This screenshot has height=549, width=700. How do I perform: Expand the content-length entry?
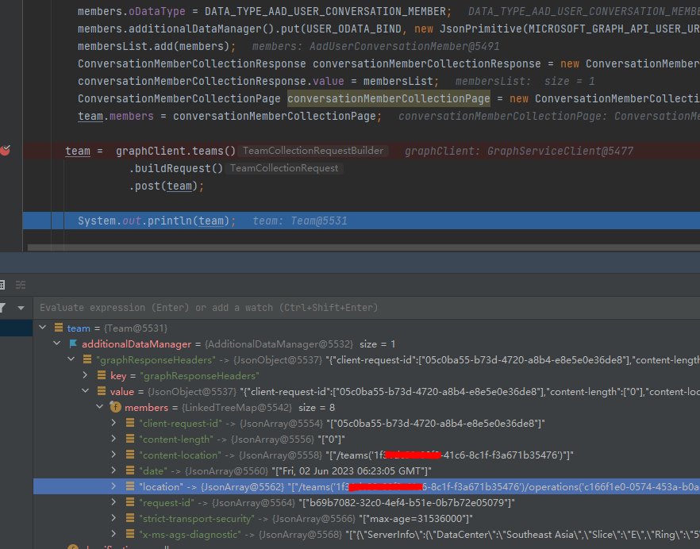click(x=113, y=439)
